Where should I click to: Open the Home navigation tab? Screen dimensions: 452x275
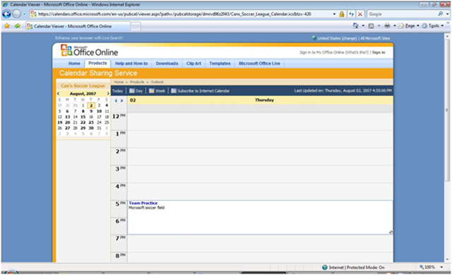[74, 63]
